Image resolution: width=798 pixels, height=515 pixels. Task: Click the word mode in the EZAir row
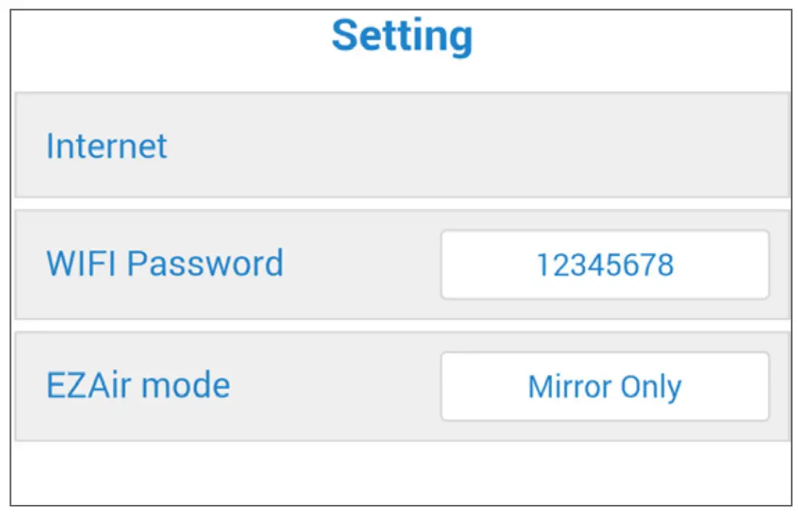pyautogui.click(x=185, y=385)
